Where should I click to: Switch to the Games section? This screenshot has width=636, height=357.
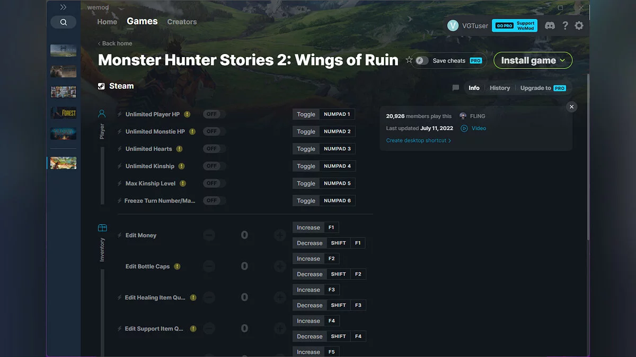[142, 21]
